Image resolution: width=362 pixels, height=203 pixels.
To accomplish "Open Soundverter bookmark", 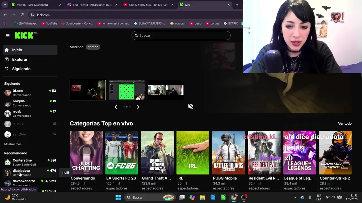I will pos(77,23).
